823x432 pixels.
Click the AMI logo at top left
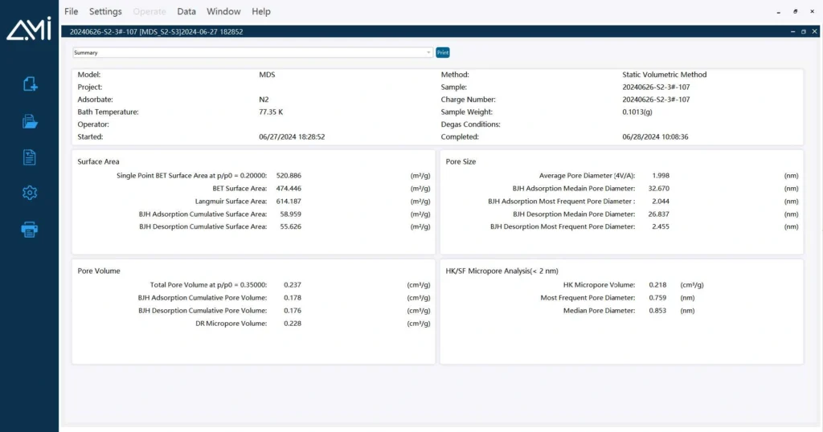coord(29,29)
